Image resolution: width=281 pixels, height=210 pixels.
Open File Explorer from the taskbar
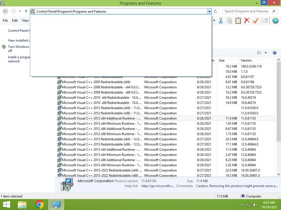point(22,205)
